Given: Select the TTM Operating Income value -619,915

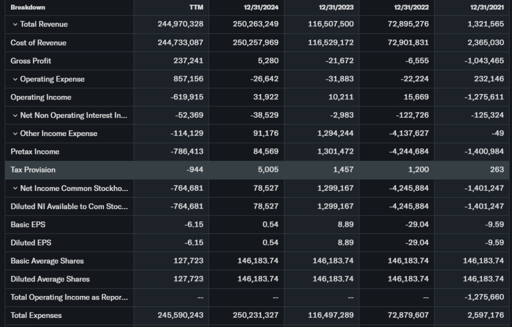Looking at the screenshot, I should pos(189,97).
